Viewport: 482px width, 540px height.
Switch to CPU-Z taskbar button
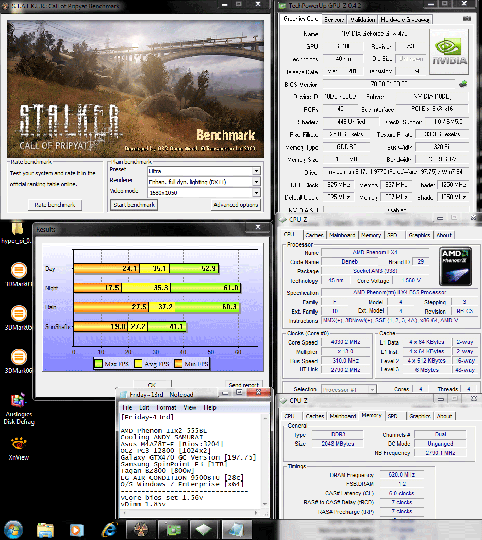[205, 530]
